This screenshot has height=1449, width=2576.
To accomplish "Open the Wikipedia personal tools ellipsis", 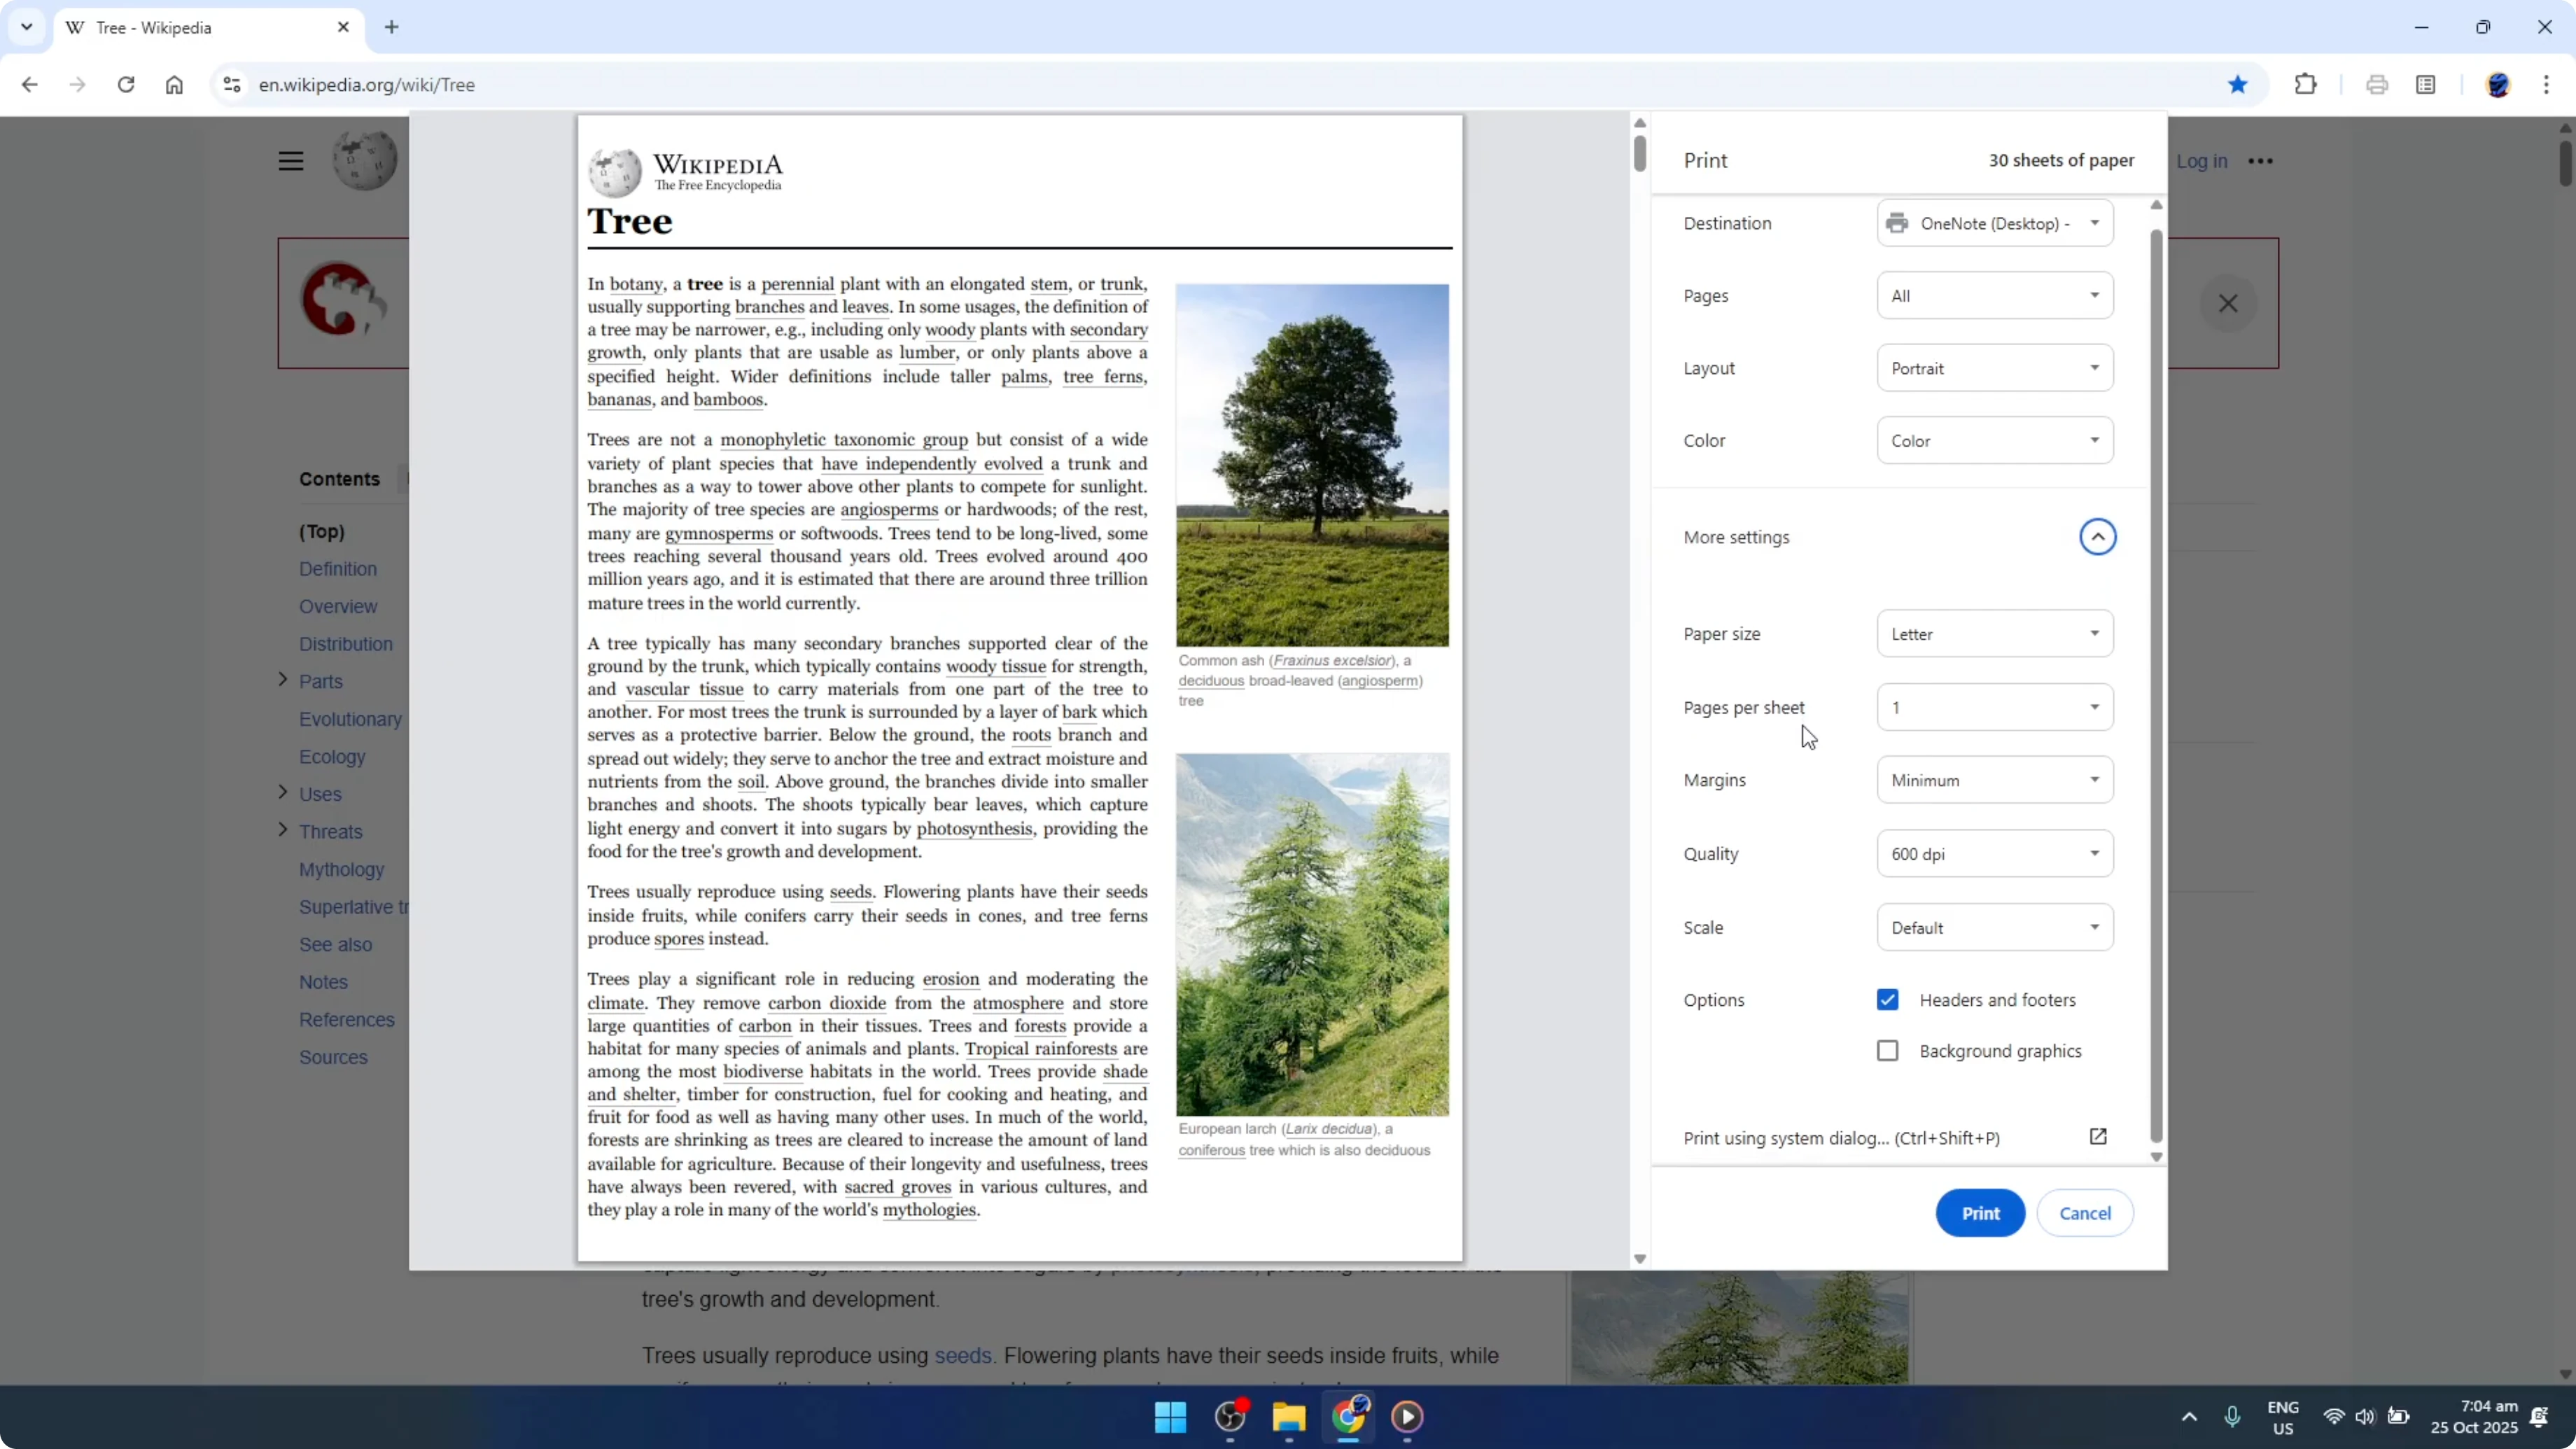I will [2261, 161].
